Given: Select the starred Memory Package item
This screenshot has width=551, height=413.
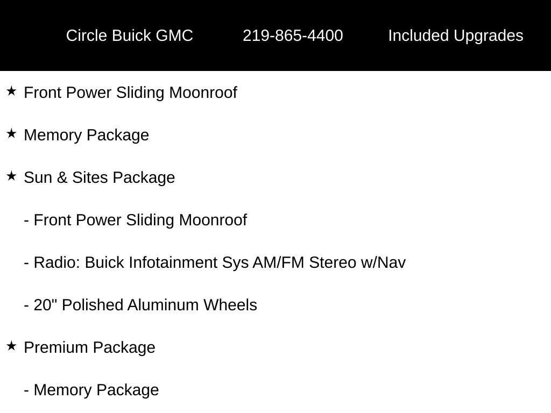Looking at the screenshot, I should tap(87, 135).
